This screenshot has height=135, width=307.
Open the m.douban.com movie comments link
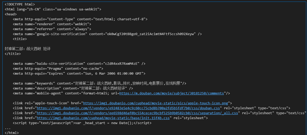[x=171, y=93]
